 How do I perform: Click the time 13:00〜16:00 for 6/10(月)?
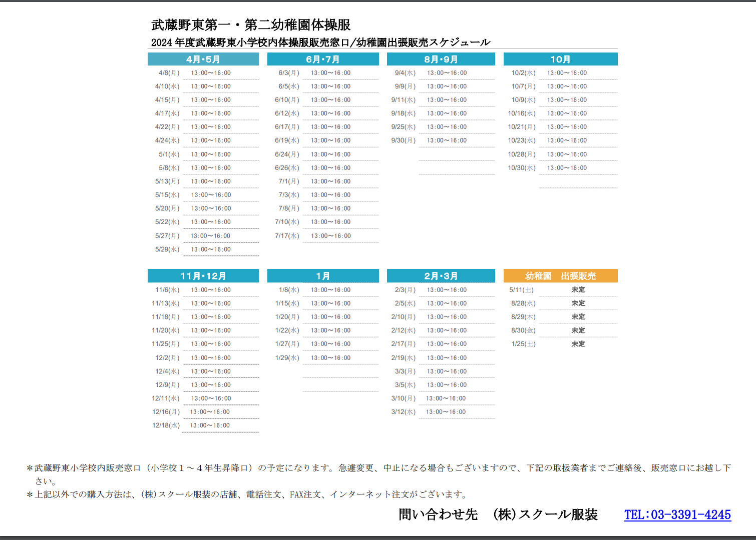(330, 100)
